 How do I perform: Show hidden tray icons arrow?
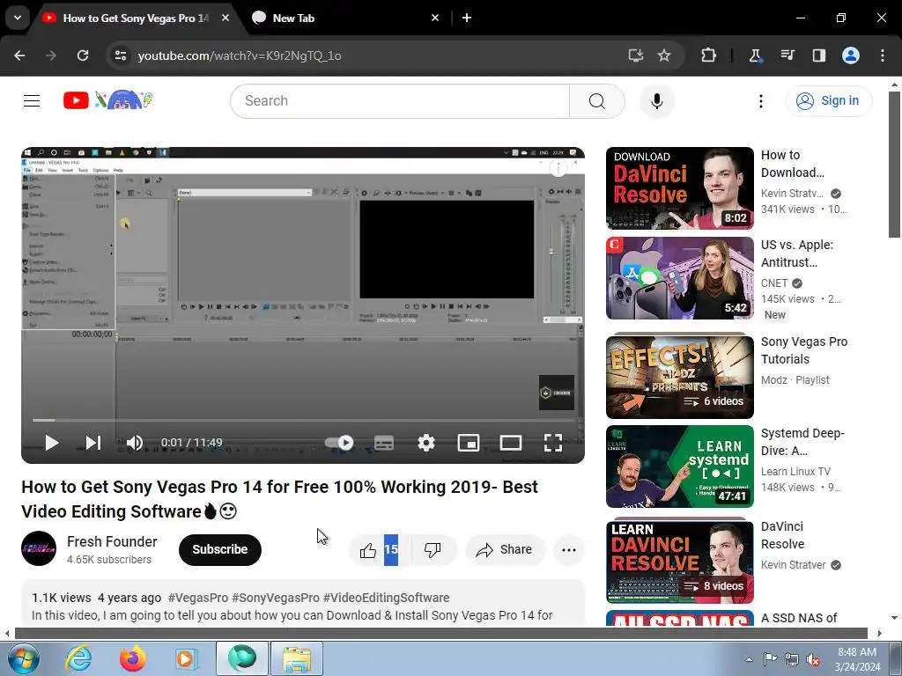pyautogui.click(x=749, y=659)
